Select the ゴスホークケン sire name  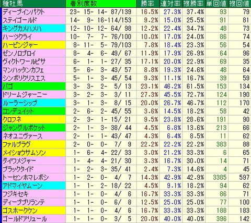20,210
